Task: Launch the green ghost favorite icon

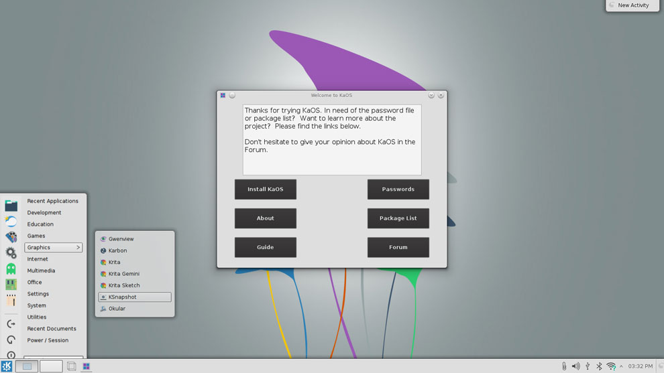Action: point(11,268)
